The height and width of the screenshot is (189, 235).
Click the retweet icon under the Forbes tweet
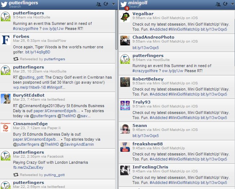pyautogui.click(x=16, y=58)
